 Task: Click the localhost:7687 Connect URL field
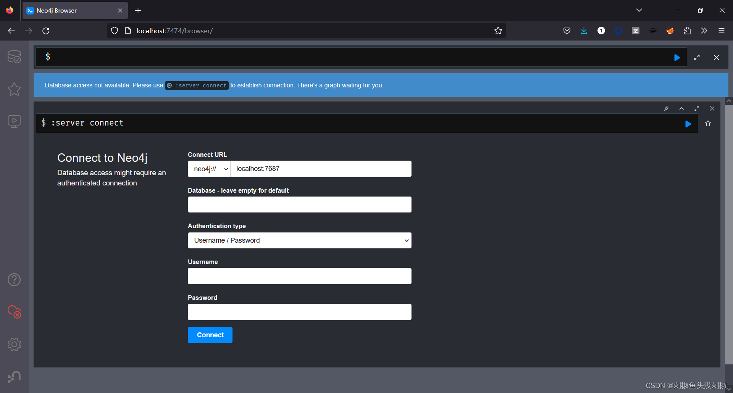pos(321,169)
